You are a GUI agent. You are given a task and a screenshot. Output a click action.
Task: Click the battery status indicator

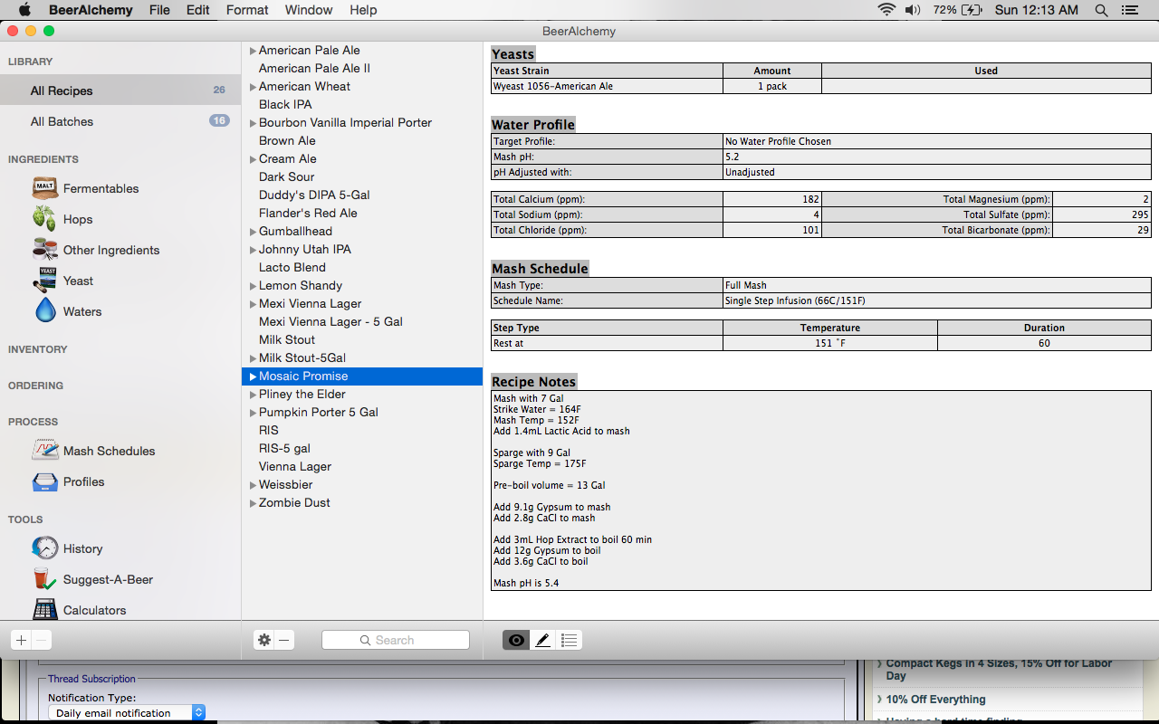(958, 10)
